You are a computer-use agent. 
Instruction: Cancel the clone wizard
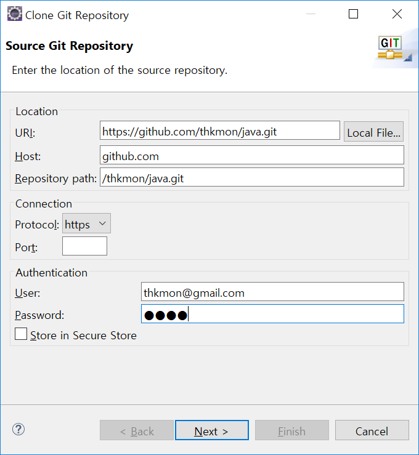(372, 431)
